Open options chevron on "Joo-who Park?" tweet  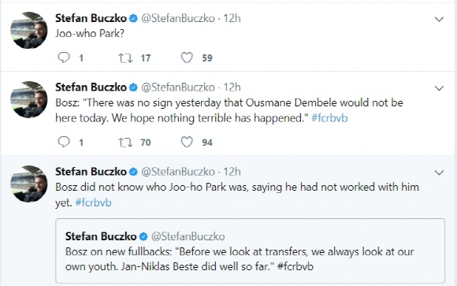(x=439, y=19)
